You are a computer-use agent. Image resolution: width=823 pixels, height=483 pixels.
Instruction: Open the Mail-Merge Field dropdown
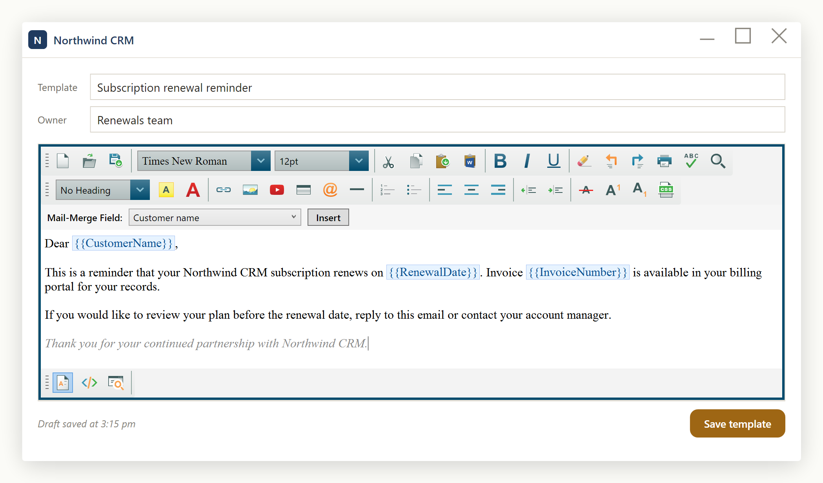[x=215, y=218]
